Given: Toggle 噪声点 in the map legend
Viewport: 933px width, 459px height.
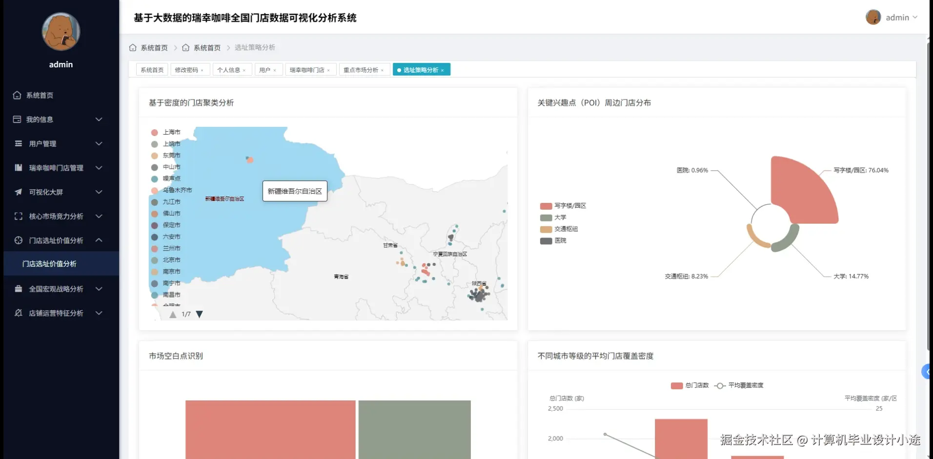Looking at the screenshot, I should point(166,179).
